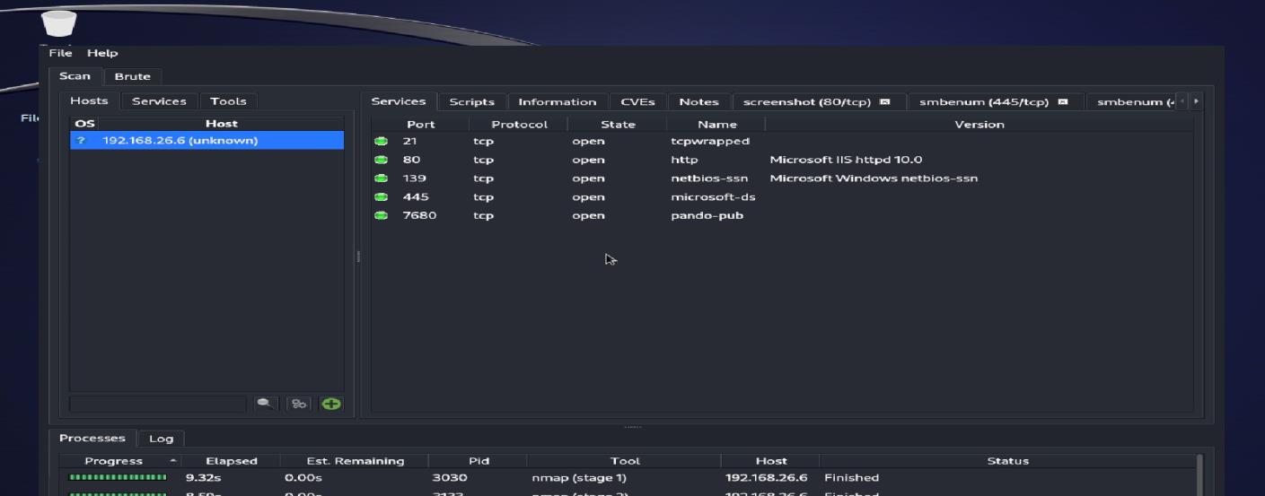
Task: Click the Trash icon on the desktop
Action: tap(59, 22)
